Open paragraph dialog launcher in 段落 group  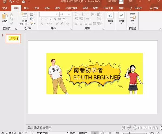point(103,29)
